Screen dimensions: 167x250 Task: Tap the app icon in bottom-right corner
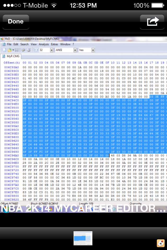pos(160,243)
